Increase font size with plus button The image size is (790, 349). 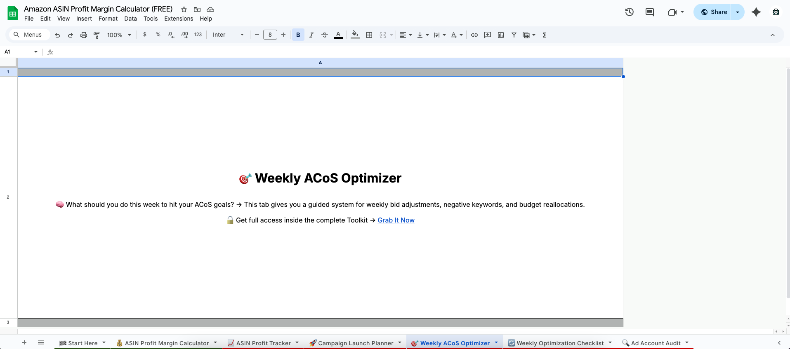[x=283, y=35]
